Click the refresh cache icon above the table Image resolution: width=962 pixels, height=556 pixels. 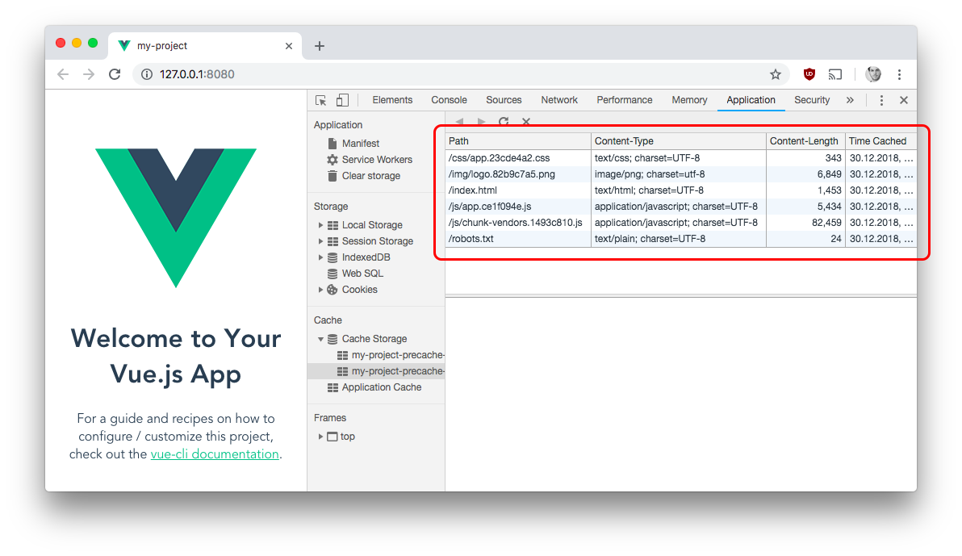click(x=504, y=122)
